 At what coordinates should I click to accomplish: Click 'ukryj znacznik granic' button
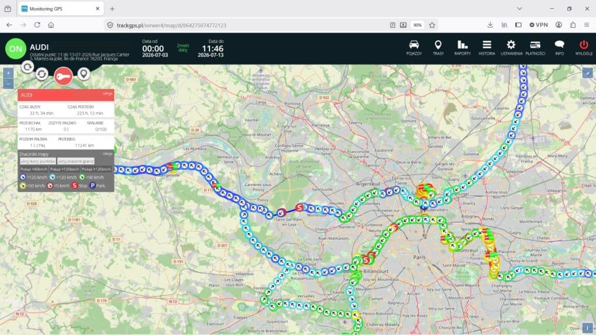point(76,161)
